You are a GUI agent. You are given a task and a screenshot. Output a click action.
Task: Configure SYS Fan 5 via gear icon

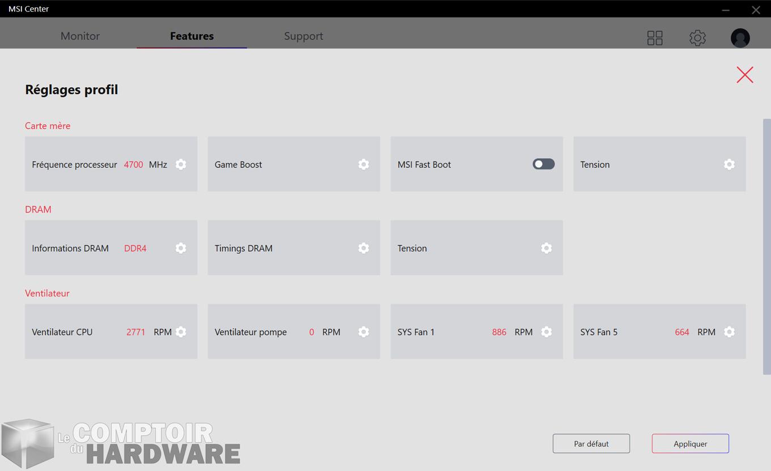click(729, 332)
